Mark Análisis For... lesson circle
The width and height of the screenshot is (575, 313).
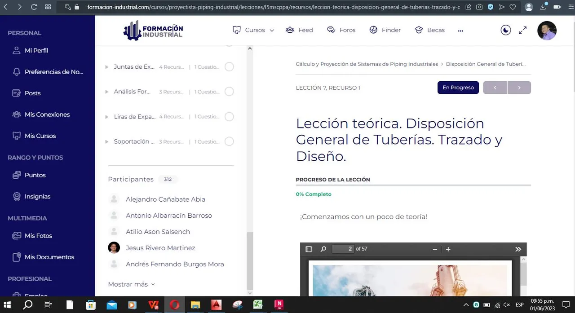tap(229, 92)
